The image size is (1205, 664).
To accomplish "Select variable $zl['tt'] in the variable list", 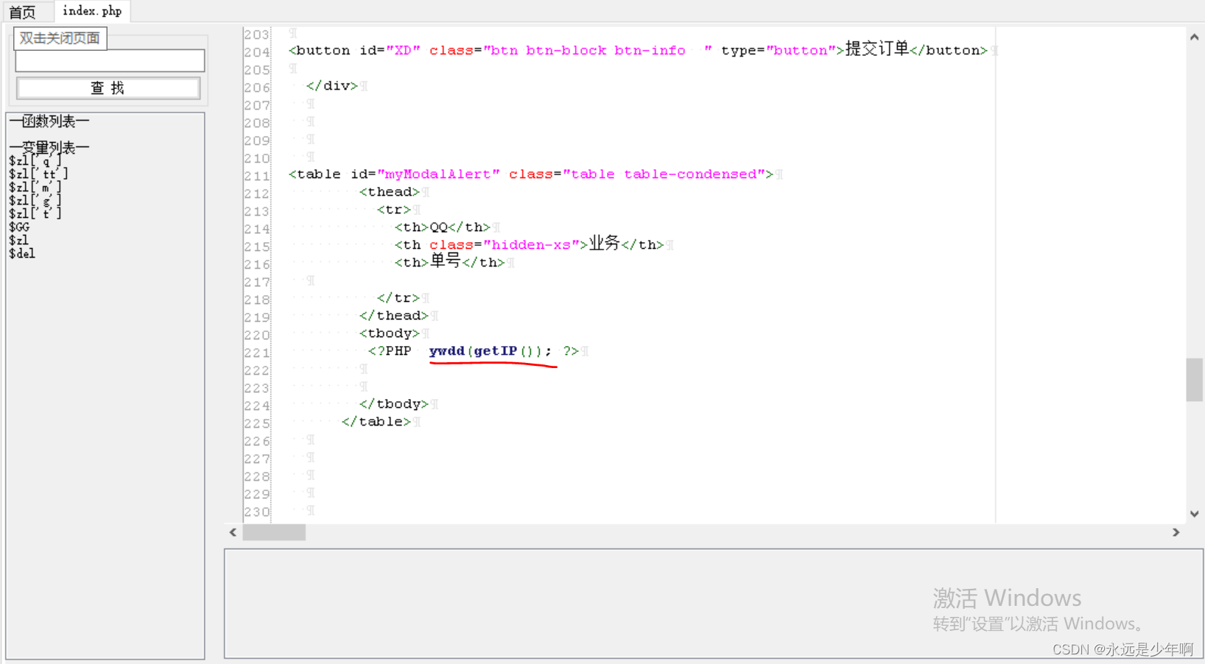I will pos(37,173).
